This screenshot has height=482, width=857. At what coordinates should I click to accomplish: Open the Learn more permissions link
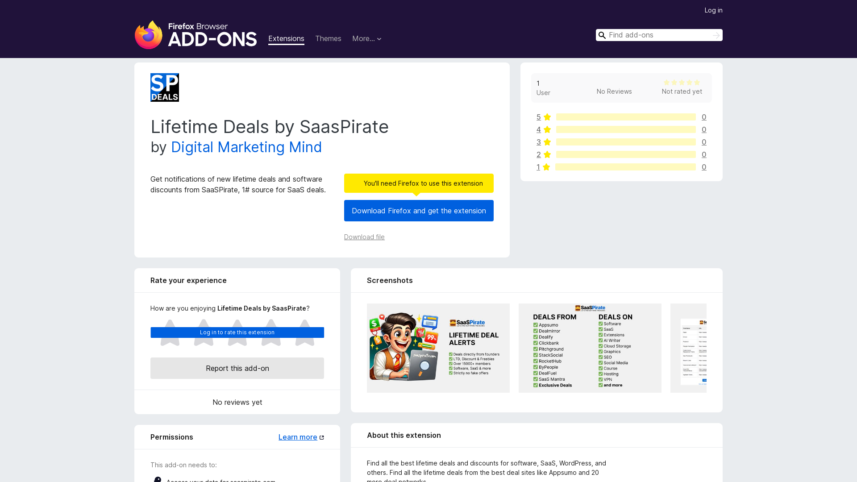pos(298,437)
